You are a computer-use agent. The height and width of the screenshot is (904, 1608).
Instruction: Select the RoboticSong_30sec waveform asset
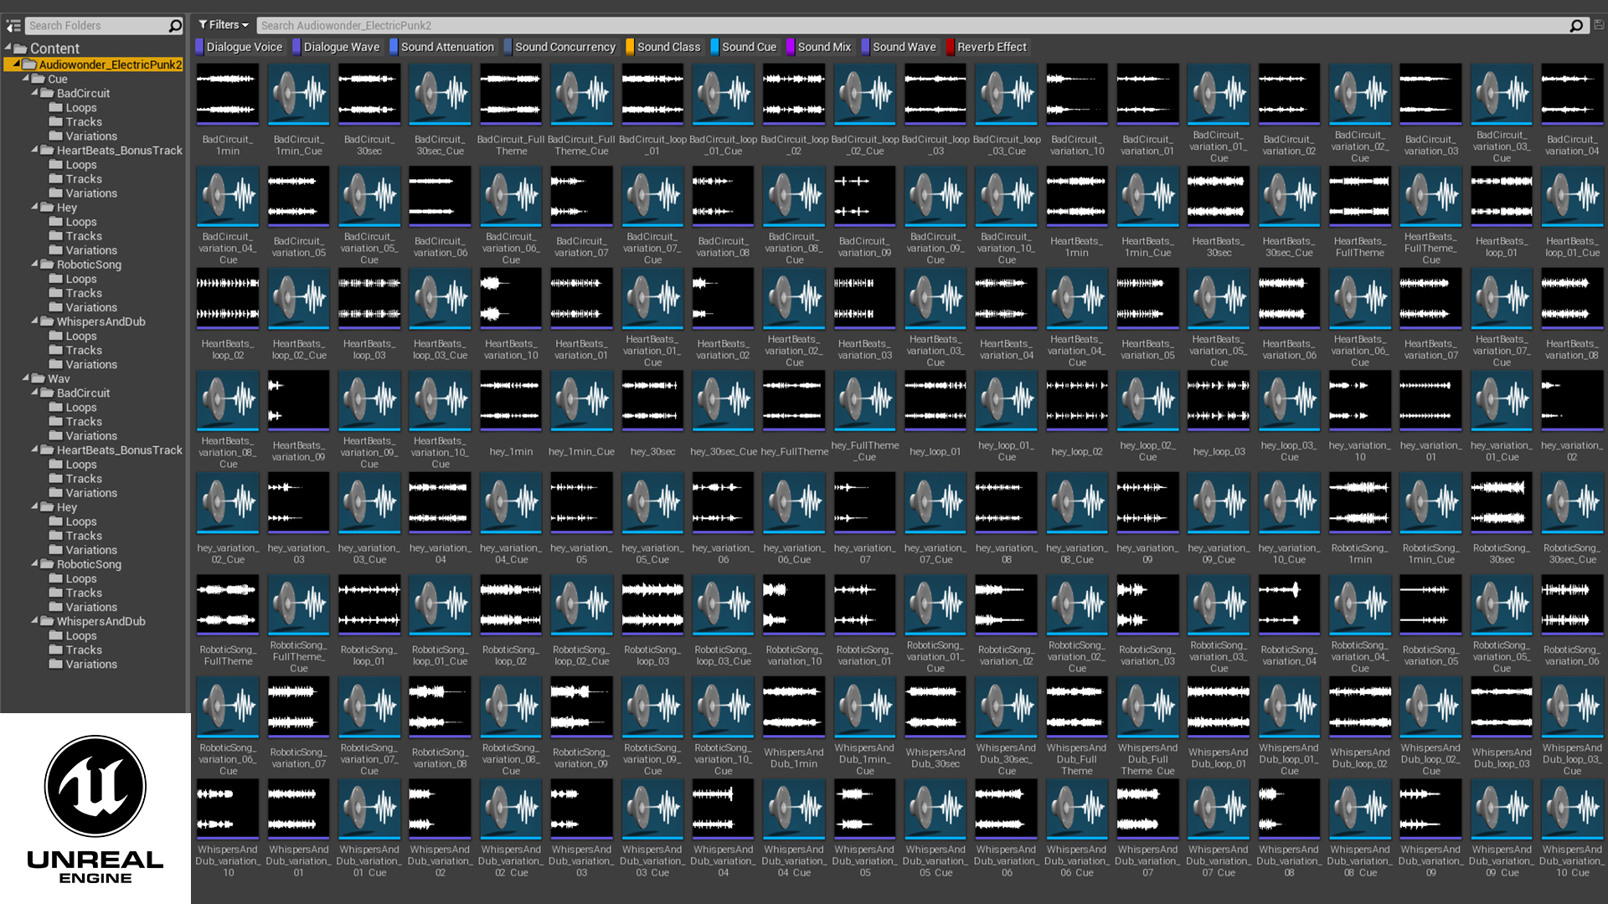click(1502, 503)
